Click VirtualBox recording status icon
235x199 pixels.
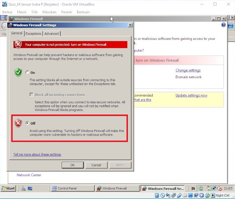(x=196, y=195)
